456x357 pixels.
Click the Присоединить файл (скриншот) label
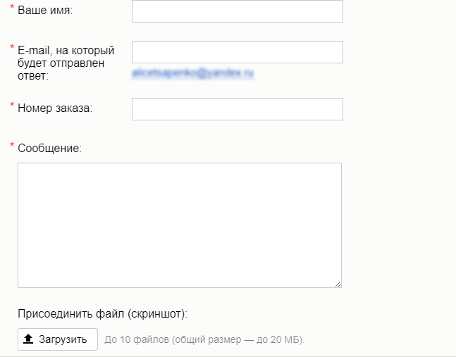[103, 314]
